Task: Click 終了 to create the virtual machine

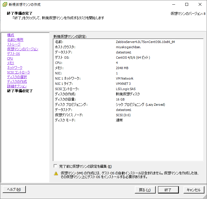Action: coord(168,190)
